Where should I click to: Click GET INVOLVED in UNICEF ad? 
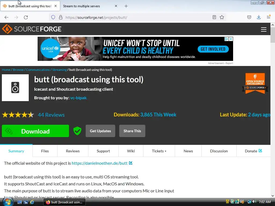coord(213,49)
